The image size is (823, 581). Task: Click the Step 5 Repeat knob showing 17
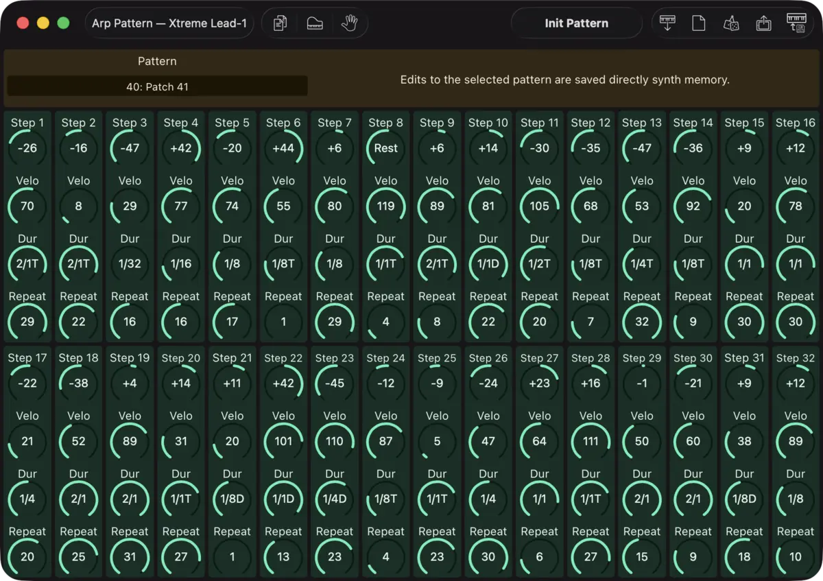[232, 322]
